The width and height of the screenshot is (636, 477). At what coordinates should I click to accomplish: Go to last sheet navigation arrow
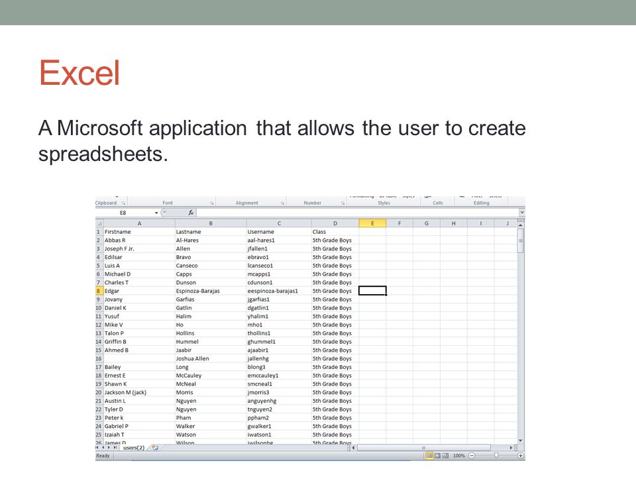(x=115, y=447)
